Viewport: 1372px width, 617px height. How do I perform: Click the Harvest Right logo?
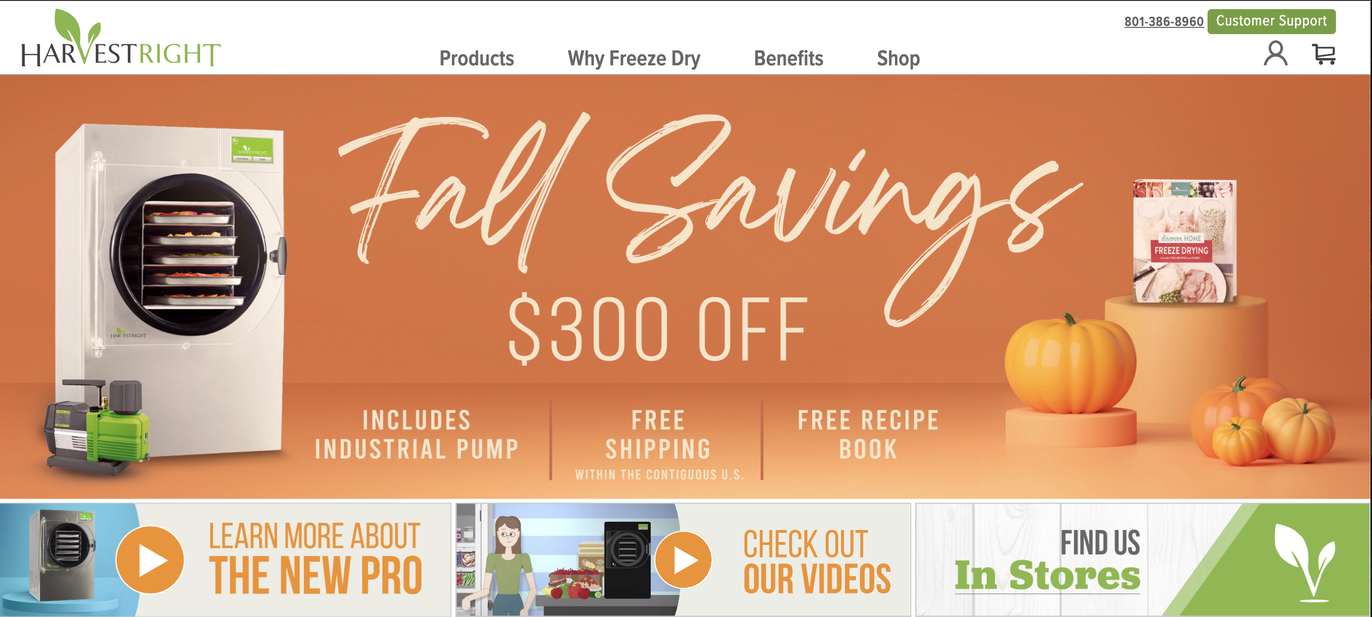tap(121, 38)
